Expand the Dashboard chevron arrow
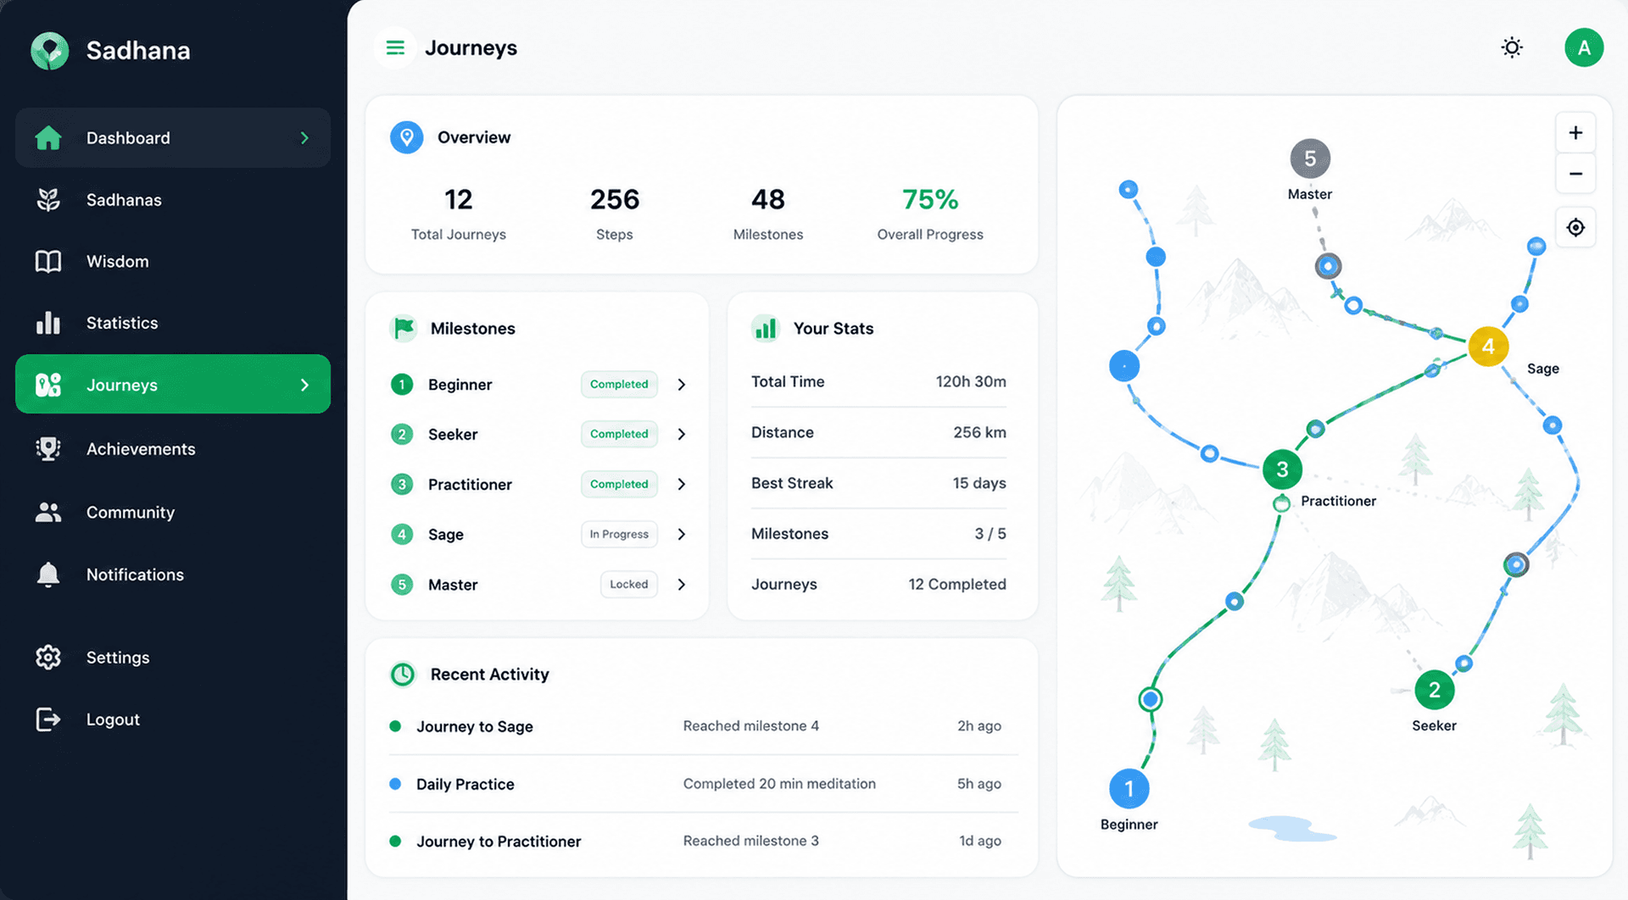The width and height of the screenshot is (1628, 900). click(x=304, y=138)
